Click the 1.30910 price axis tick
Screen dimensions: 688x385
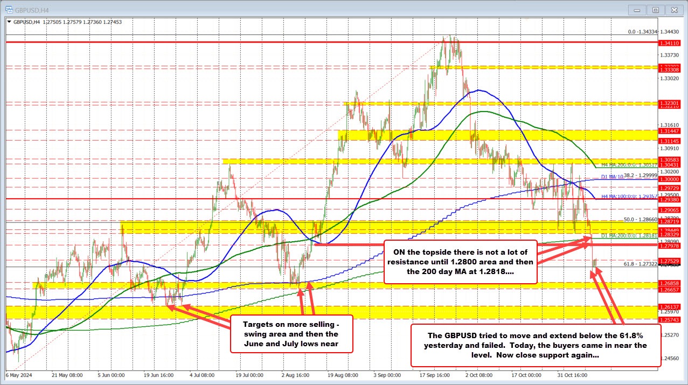click(670, 148)
